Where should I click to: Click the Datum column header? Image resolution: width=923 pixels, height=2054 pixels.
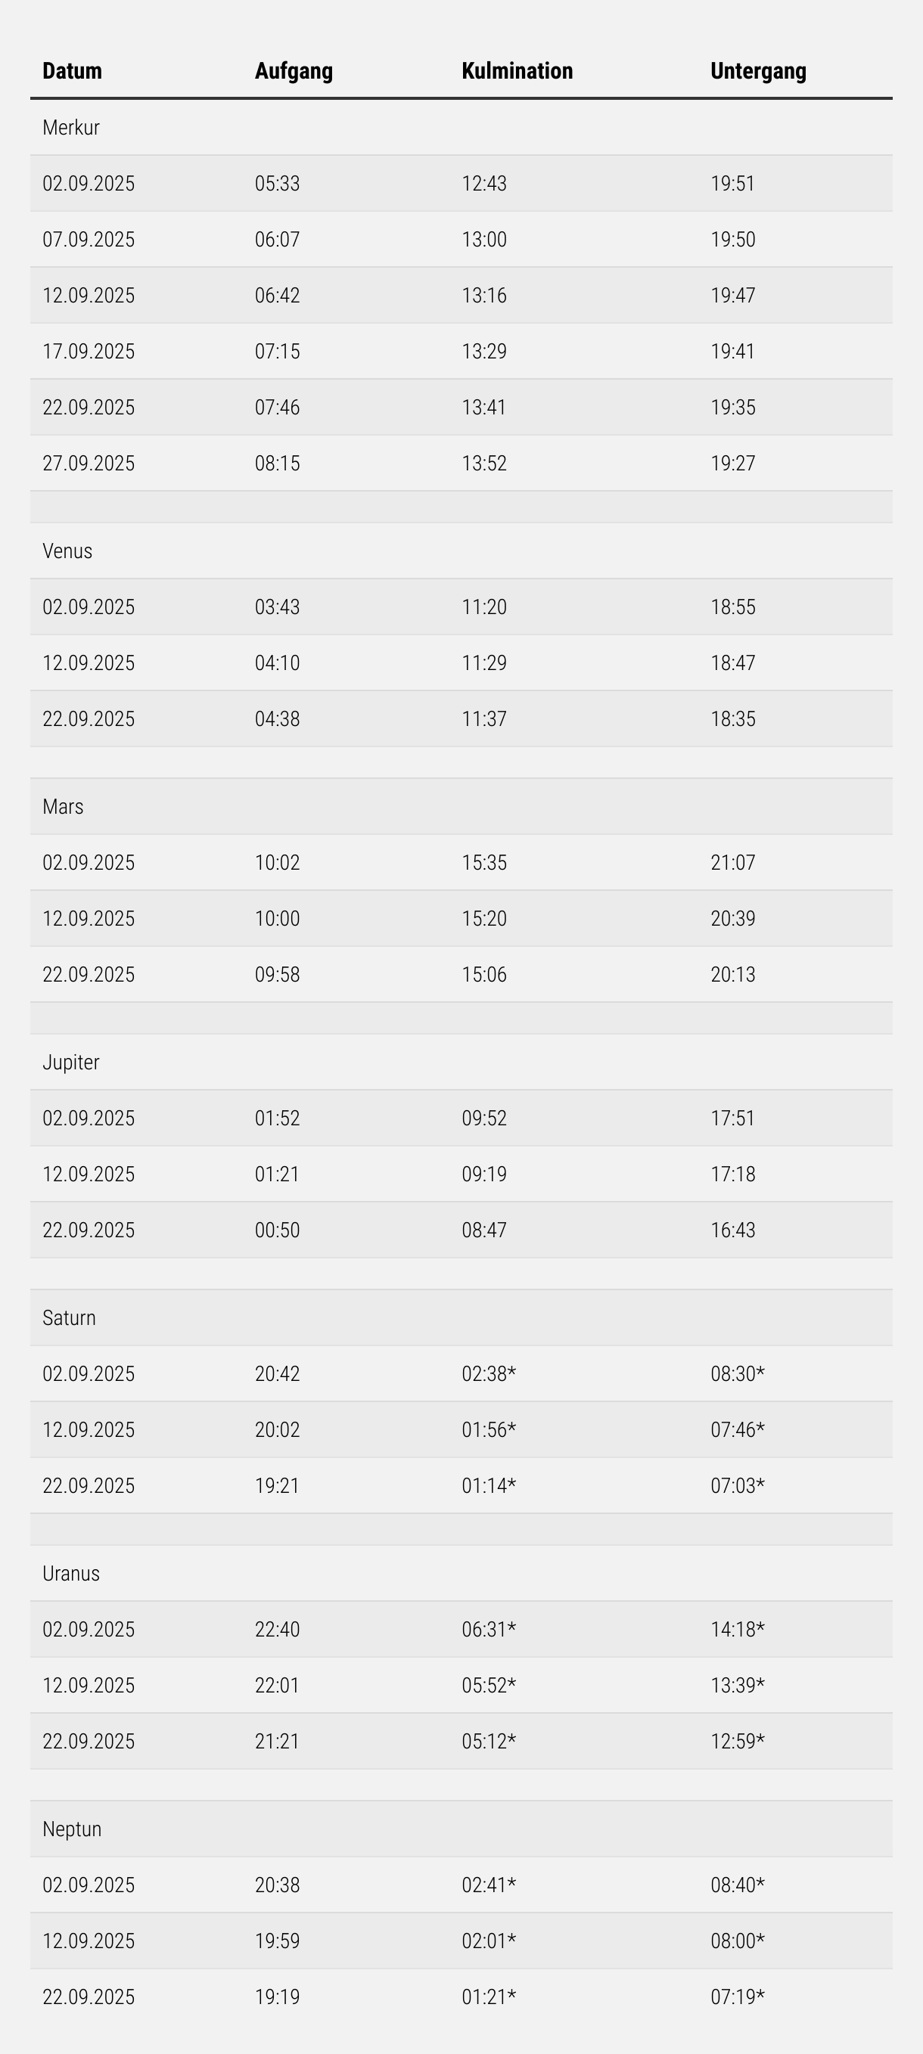[x=72, y=71]
